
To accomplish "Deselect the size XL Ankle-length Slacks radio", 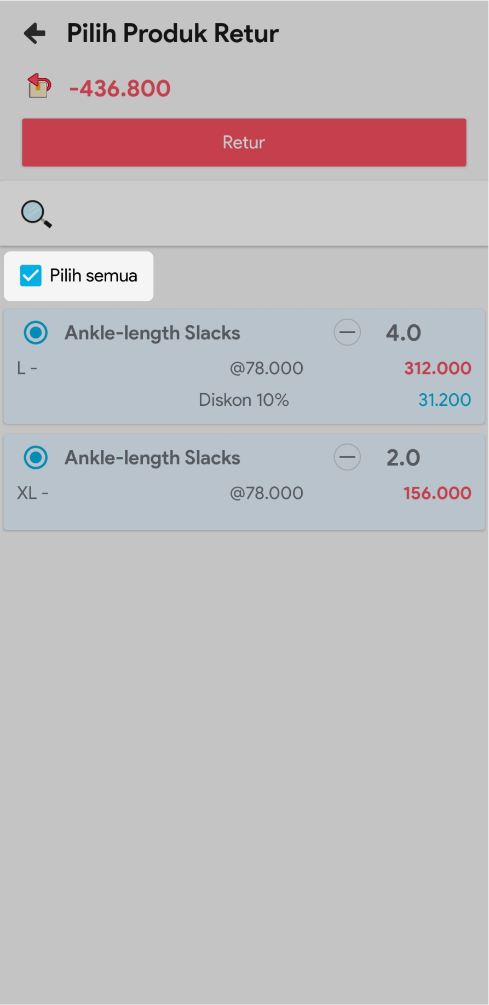I will point(36,457).
